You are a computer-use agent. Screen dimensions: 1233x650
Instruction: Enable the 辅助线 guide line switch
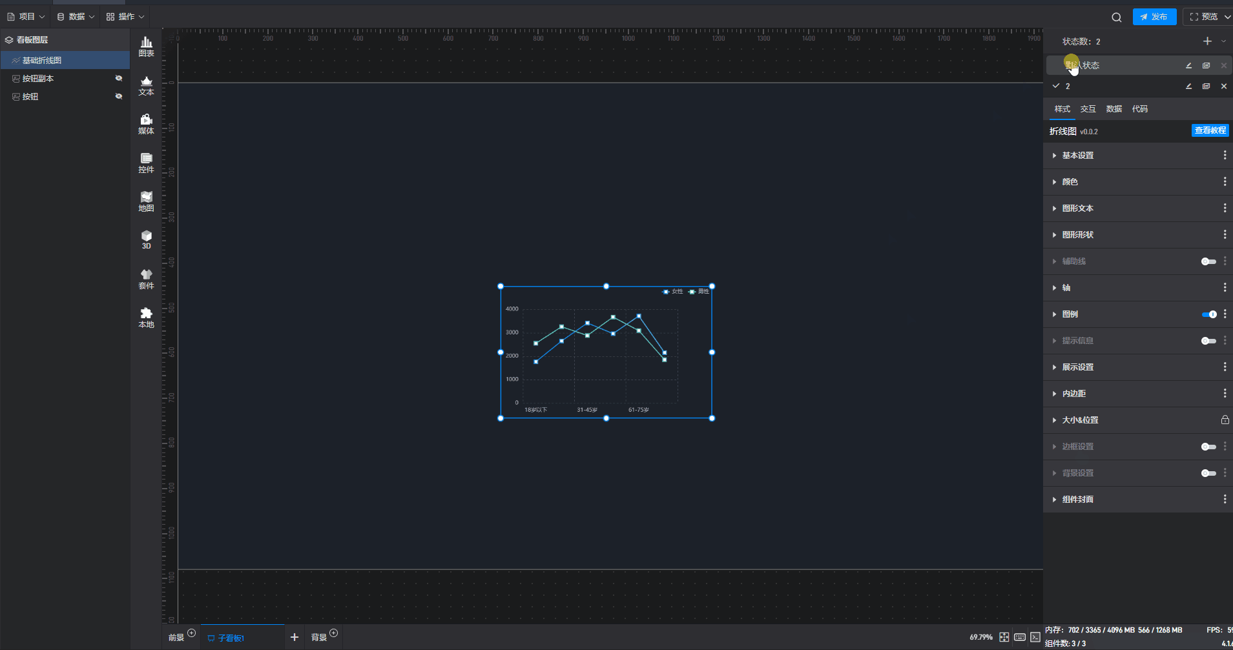[x=1208, y=261]
